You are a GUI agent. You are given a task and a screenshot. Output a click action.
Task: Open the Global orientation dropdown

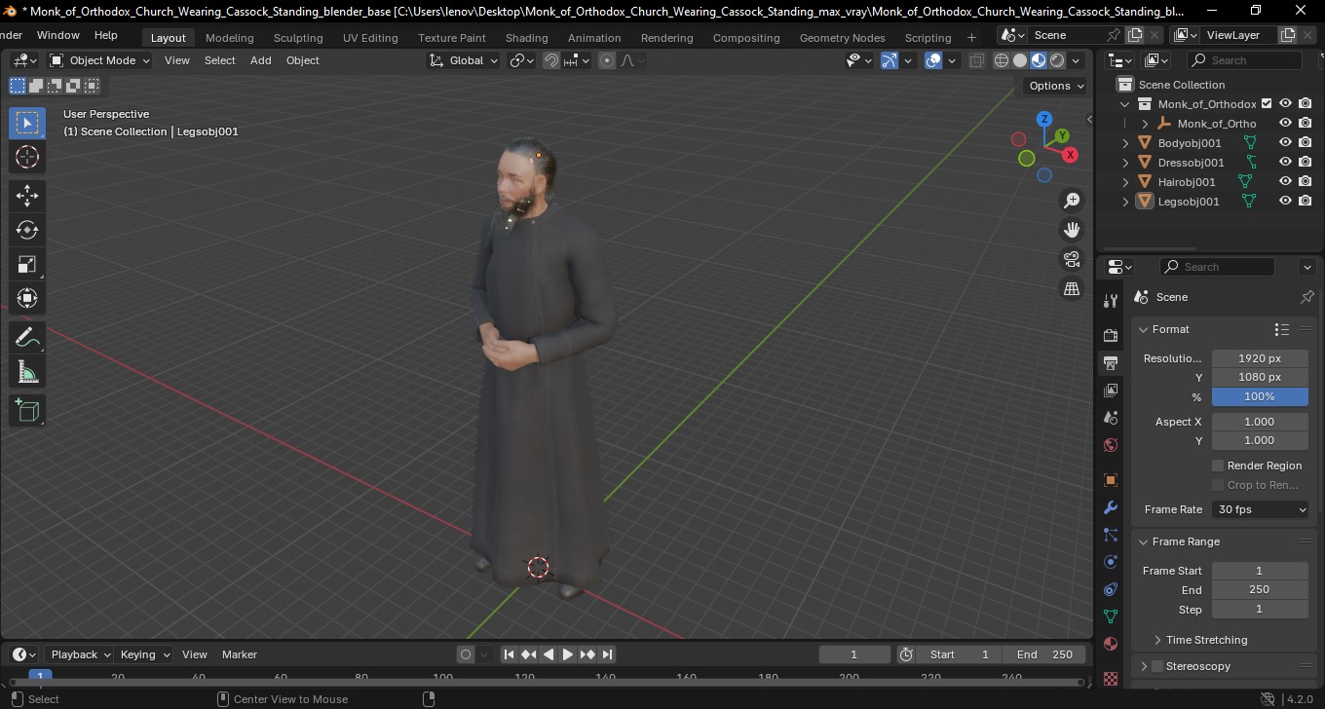464,60
